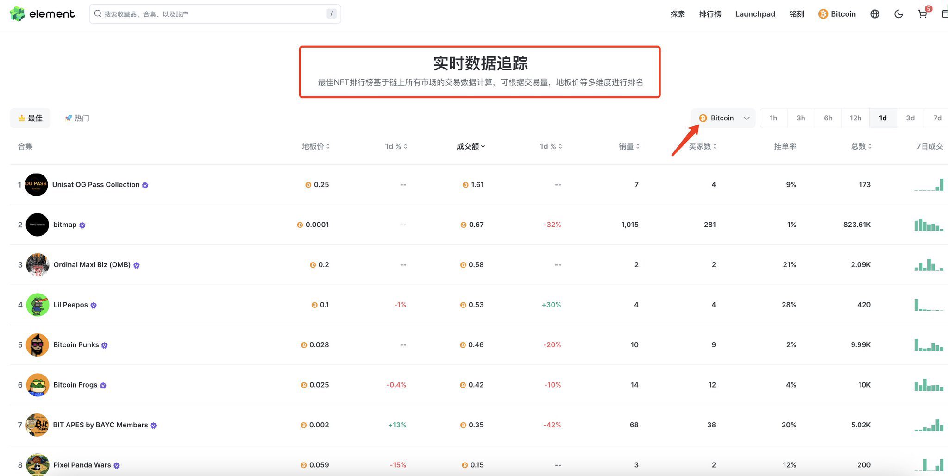Click Bitcoin Punks avatar
948x476 pixels.
[38, 345]
